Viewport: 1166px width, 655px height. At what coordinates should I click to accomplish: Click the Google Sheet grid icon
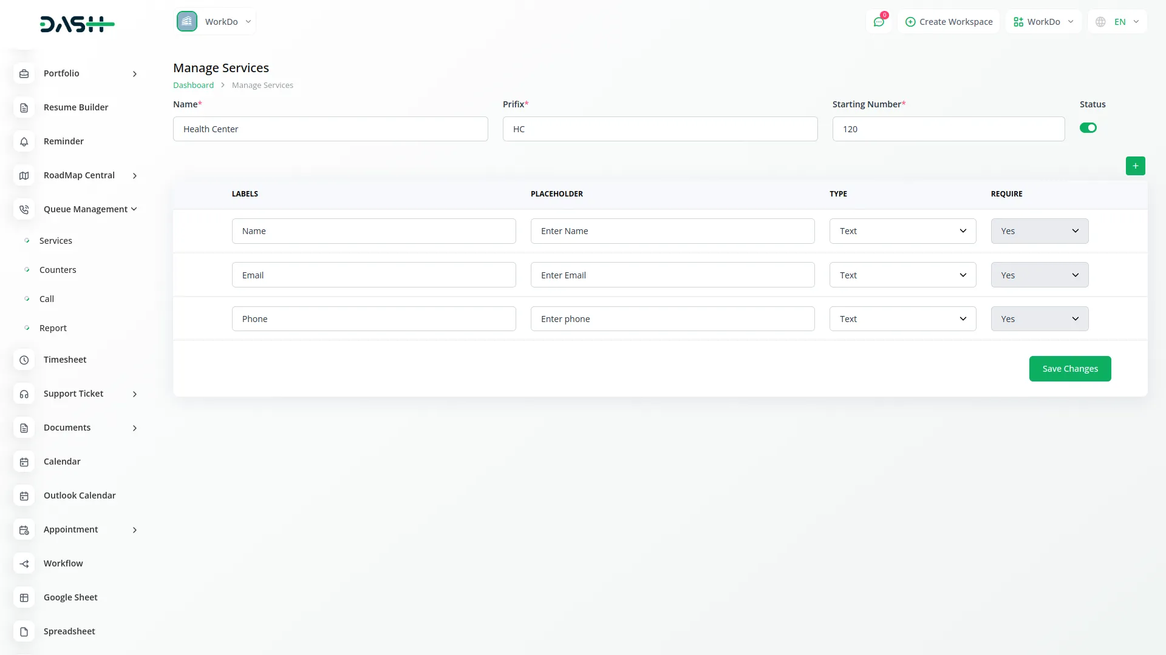point(24,597)
